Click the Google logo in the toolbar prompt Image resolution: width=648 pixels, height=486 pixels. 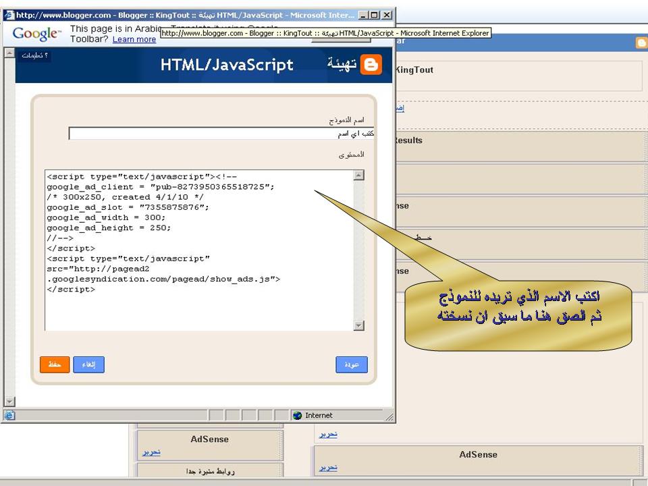coord(36,34)
